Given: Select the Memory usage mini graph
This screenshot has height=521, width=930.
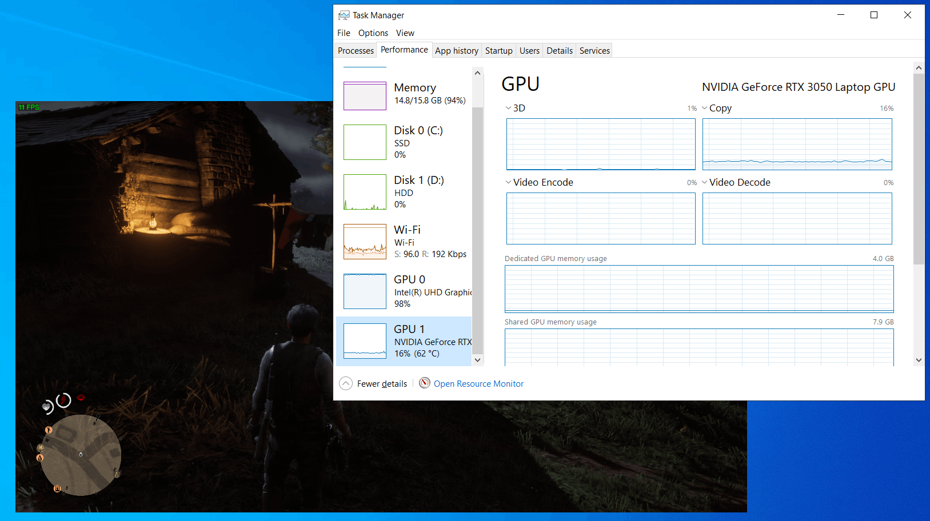Looking at the screenshot, I should click(x=365, y=96).
